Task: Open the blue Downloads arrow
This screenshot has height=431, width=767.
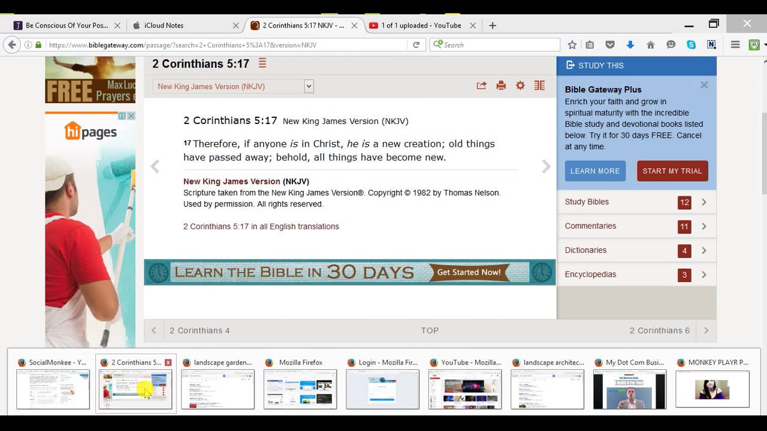Action: click(x=630, y=45)
